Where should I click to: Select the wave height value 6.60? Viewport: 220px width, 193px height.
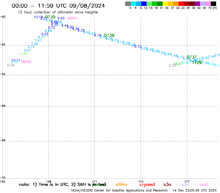(x=205, y=58)
